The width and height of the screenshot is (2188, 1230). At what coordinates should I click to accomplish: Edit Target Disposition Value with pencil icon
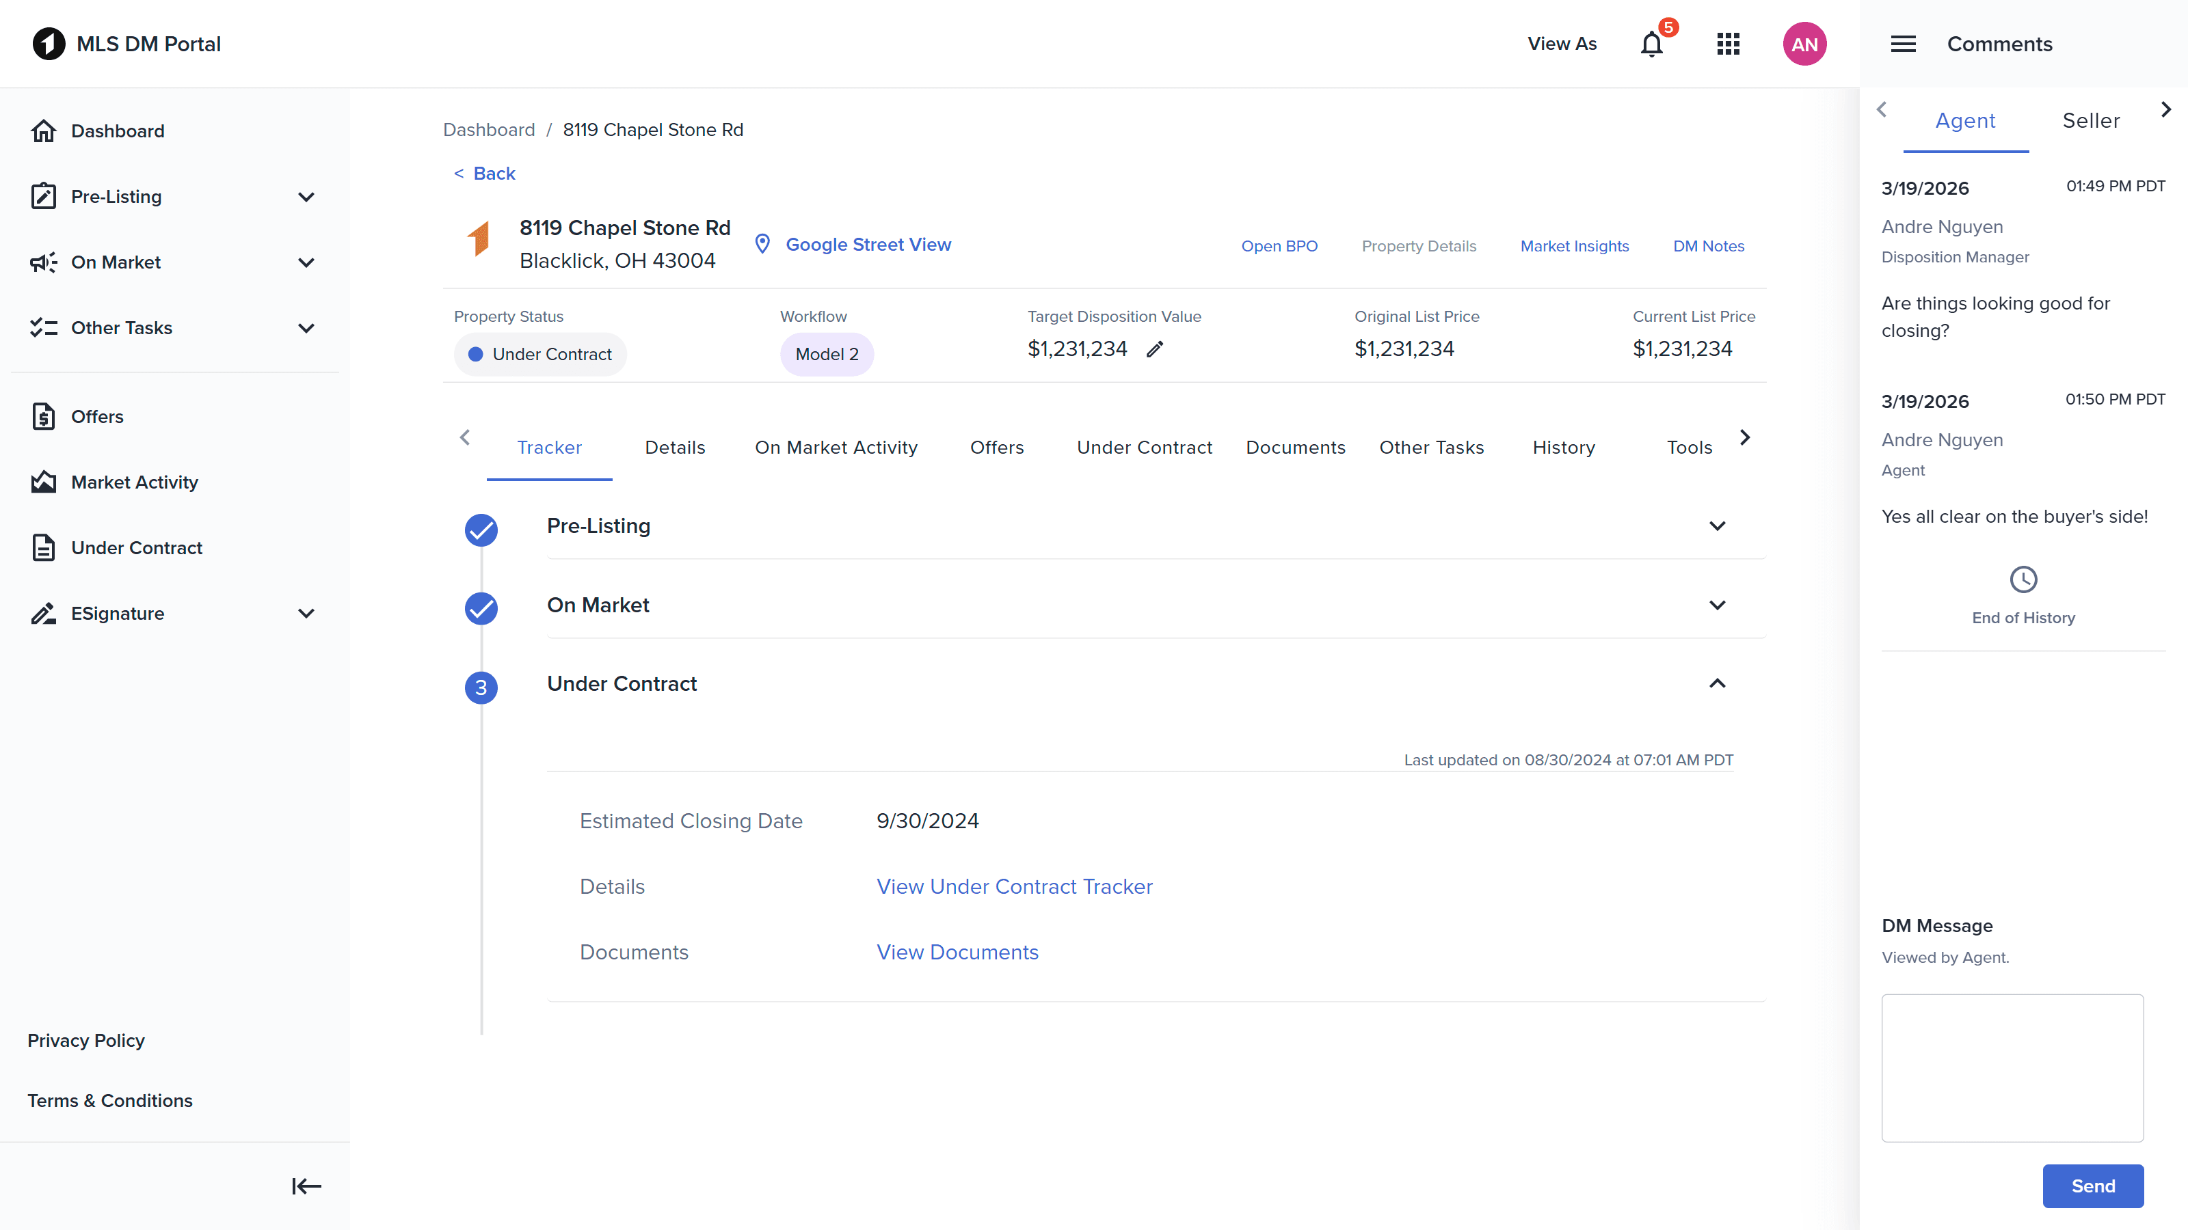coord(1155,349)
